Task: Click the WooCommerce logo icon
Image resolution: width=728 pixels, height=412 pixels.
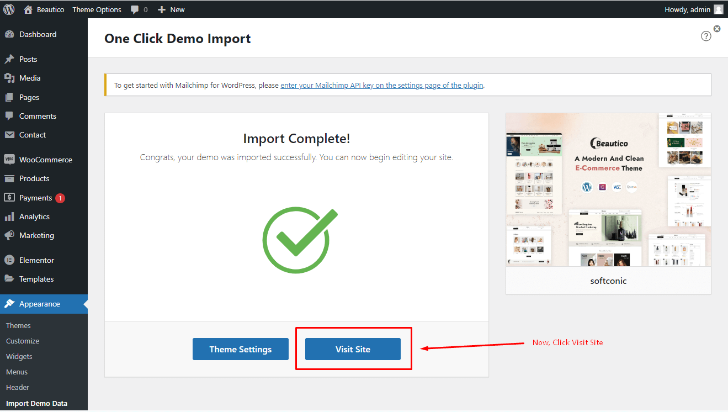Action: point(9,160)
